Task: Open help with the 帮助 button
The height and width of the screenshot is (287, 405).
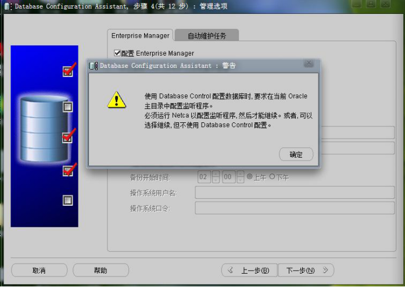Action: pyautogui.click(x=101, y=270)
